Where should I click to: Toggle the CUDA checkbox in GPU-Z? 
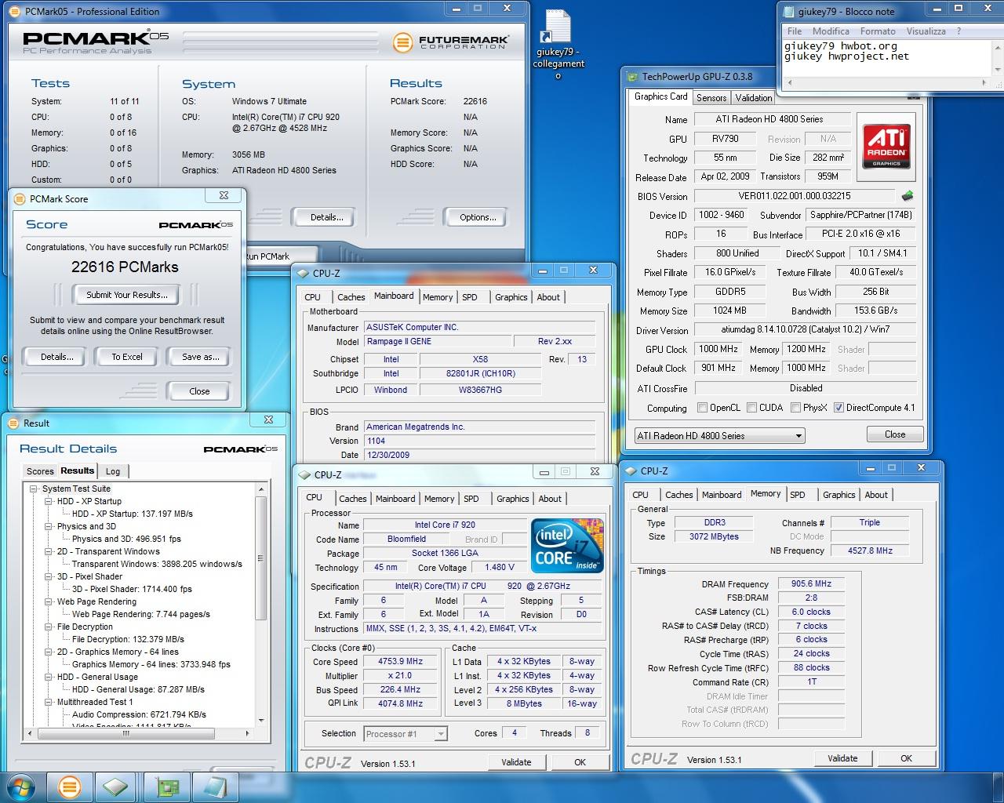pos(752,408)
